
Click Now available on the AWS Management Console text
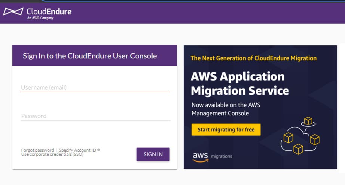coord(226,109)
